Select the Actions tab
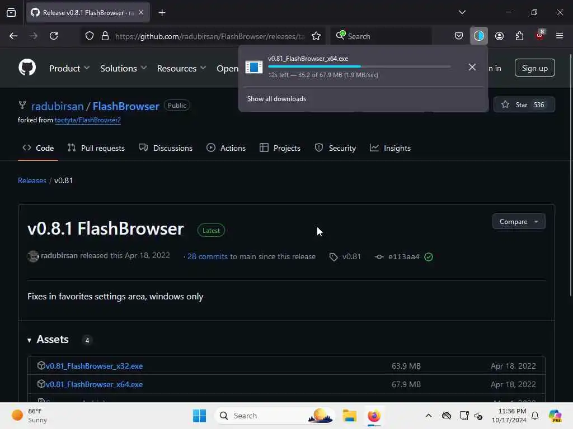Image resolution: width=573 pixels, height=429 pixels. (x=226, y=148)
